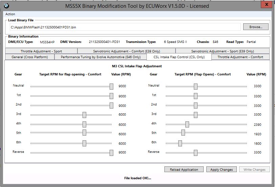Select Servotronic Adjustment - Sport tab
The image size is (275, 187).
pyautogui.click(x=222, y=51)
